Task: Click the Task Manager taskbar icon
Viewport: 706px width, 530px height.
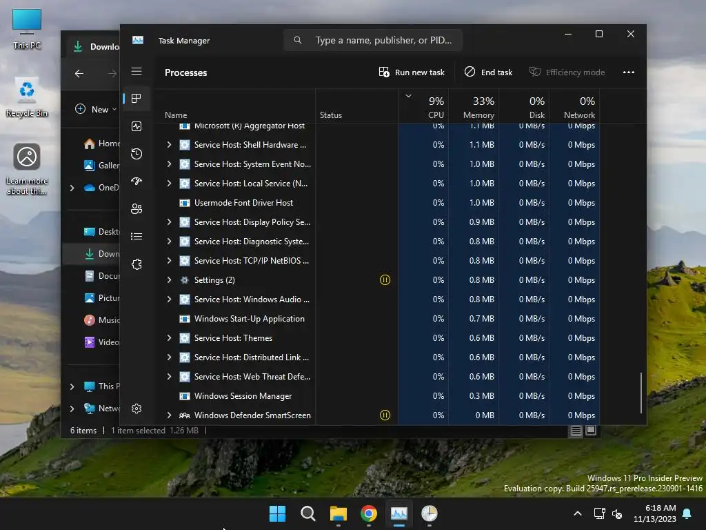Action: tap(399, 513)
